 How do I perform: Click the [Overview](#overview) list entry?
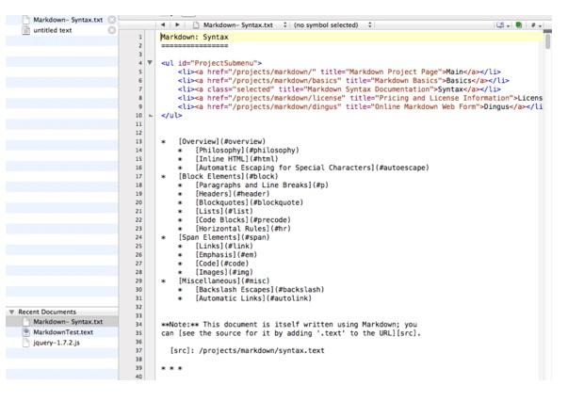coord(221,141)
